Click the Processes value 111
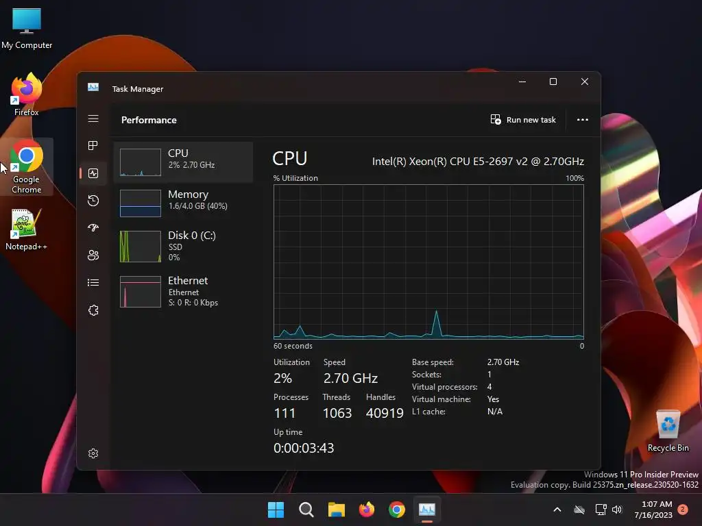Viewport: 702px width, 526px height. click(285, 413)
